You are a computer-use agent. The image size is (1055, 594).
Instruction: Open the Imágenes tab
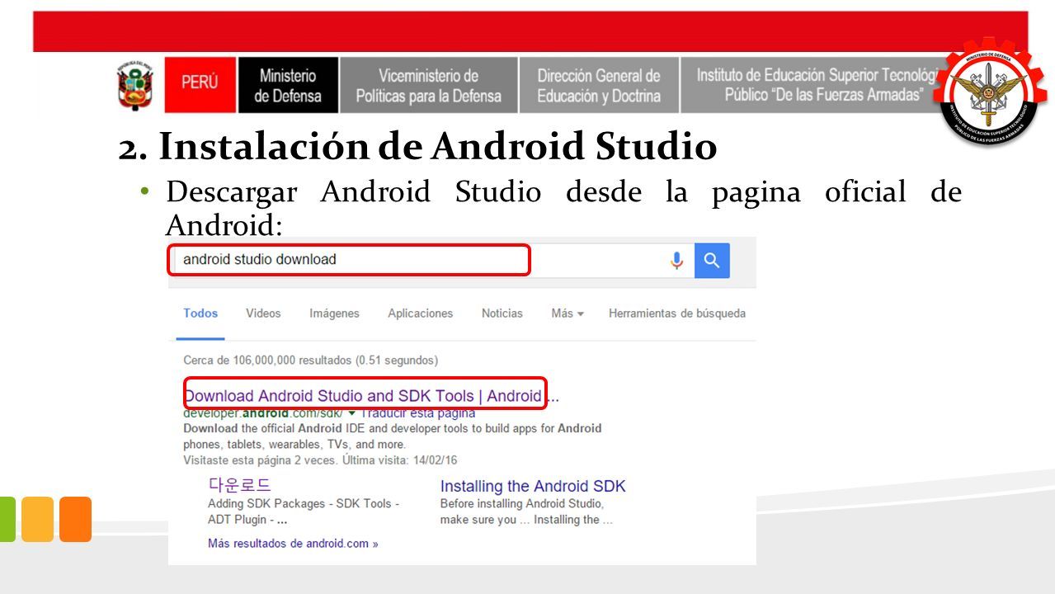pos(334,313)
